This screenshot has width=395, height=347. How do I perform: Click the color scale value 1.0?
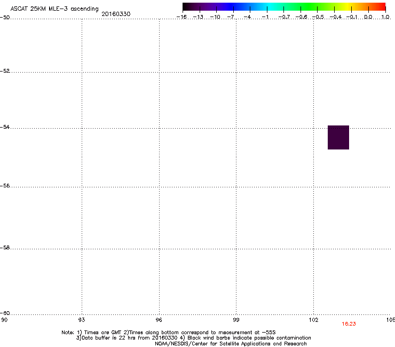pos(385,17)
